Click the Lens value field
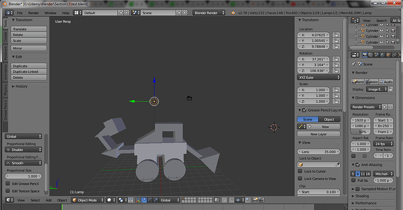This screenshot has width=403, height=210. click(x=319, y=152)
